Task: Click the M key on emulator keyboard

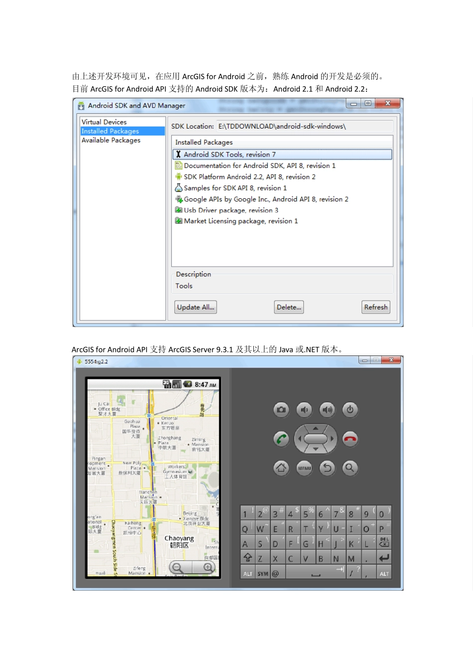Action: (x=354, y=557)
